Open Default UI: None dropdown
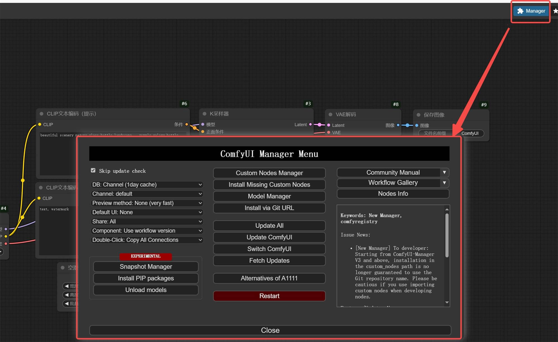 coord(147,212)
